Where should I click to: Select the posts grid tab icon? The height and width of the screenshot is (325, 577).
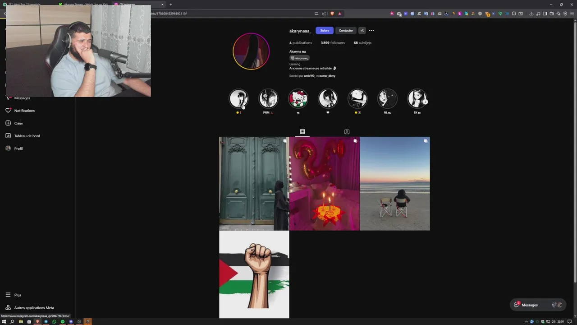click(302, 132)
